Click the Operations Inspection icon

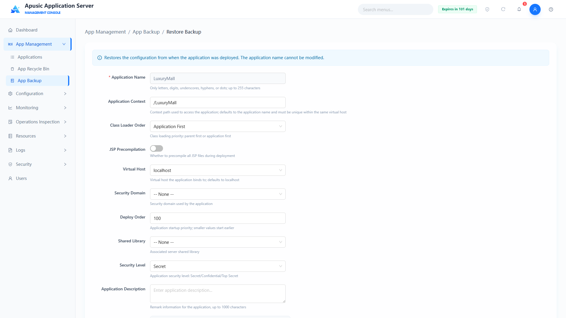pos(10,122)
